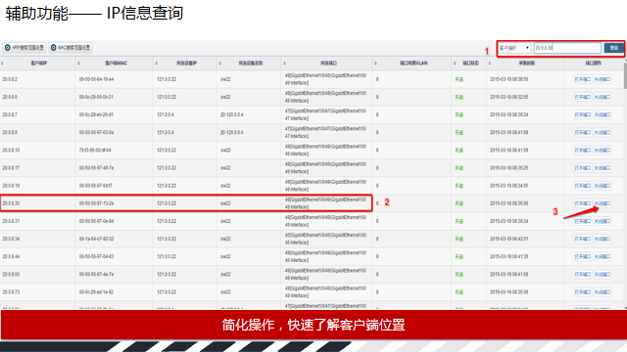Click sort icon beside 端口状态 column header
Screen dimensions: 627x352
point(455,63)
